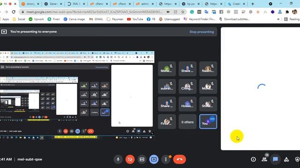Open host controls shield icon
The height and width of the screenshot is (168, 300).
(297, 159)
